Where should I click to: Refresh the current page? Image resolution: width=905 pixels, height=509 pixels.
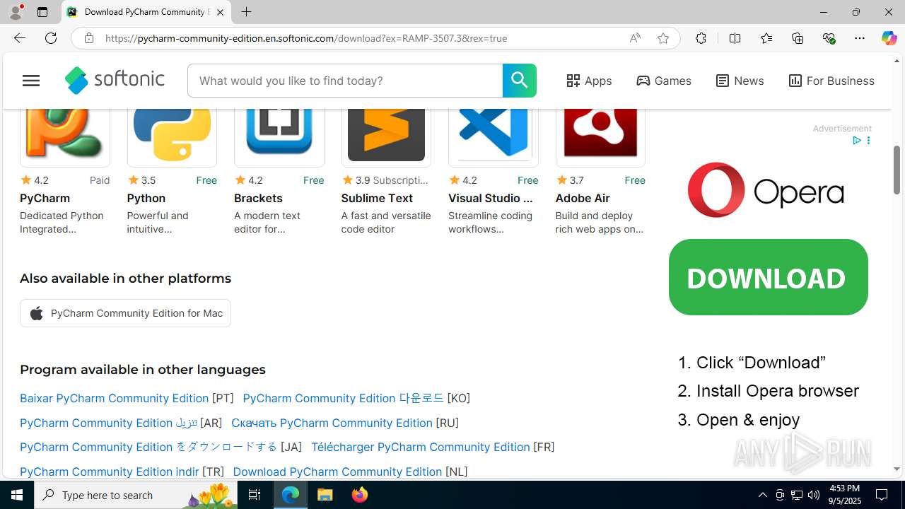(x=51, y=38)
